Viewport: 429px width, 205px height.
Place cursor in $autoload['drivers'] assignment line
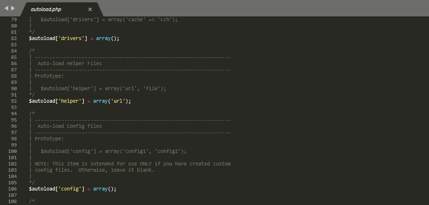click(72, 38)
